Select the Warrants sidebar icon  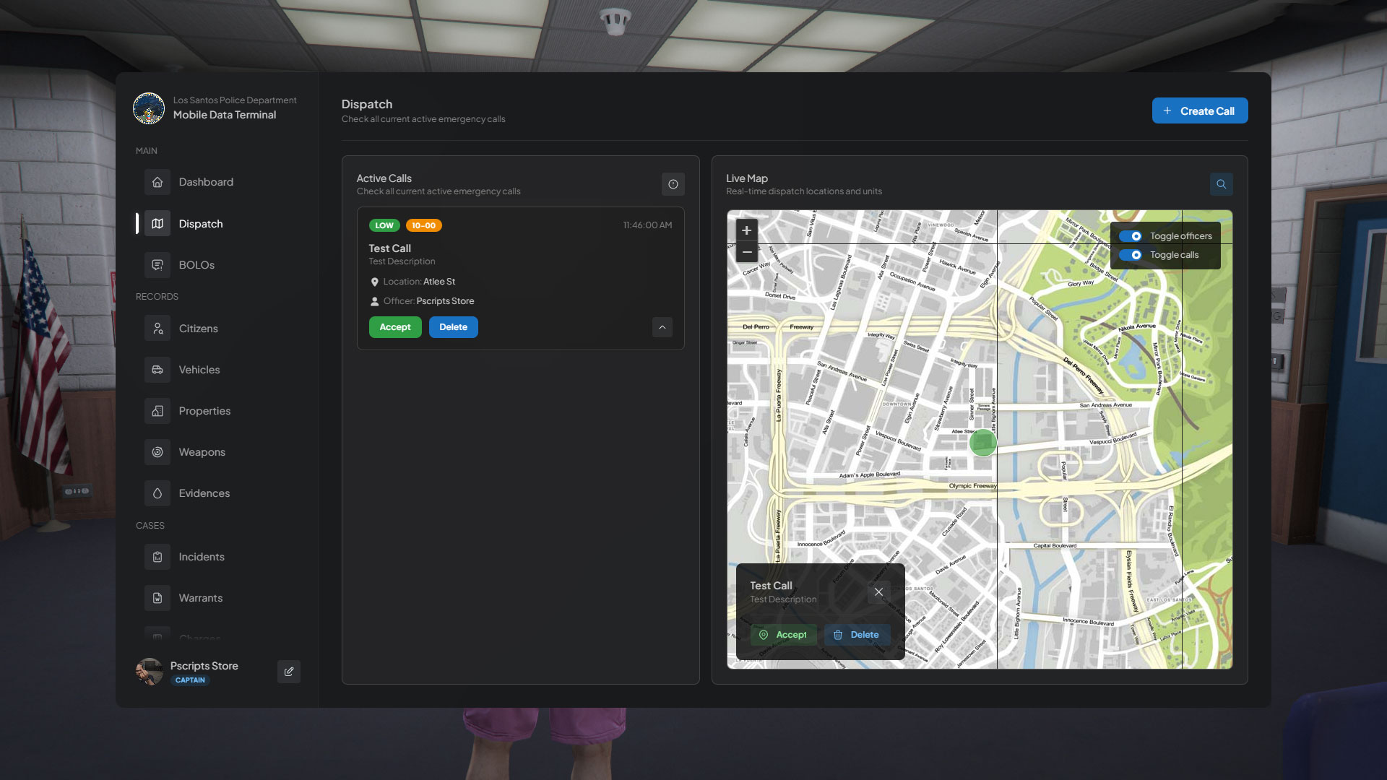[157, 598]
